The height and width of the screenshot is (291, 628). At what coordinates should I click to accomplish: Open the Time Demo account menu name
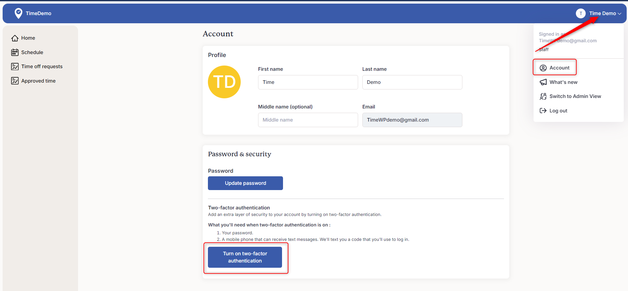602,13
